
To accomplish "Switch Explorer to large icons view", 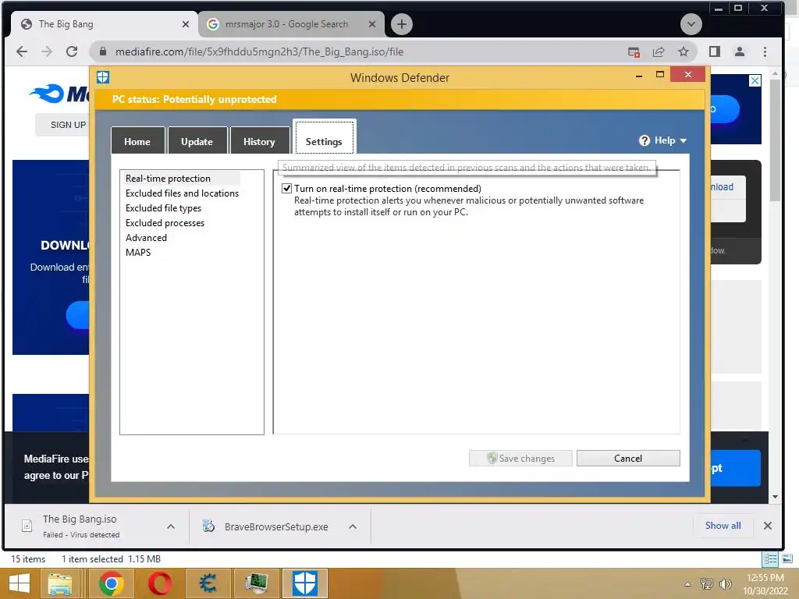I will [x=787, y=559].
